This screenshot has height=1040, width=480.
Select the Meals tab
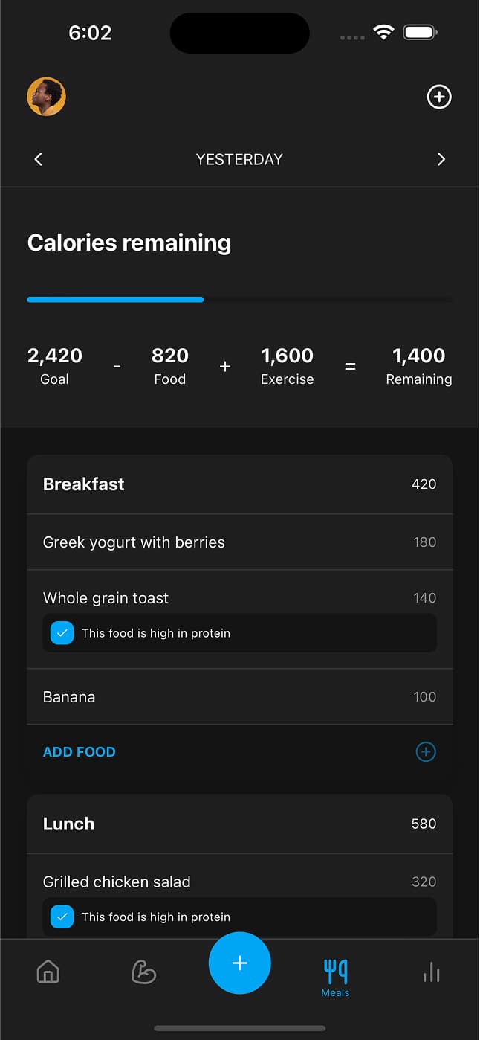(x=336, y=977)
